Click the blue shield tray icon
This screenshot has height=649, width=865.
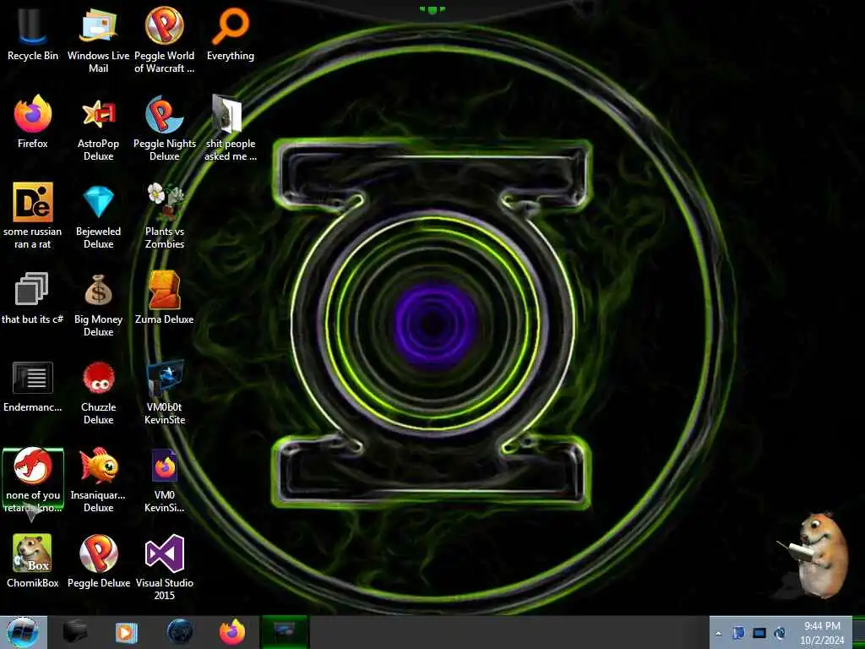738,633
